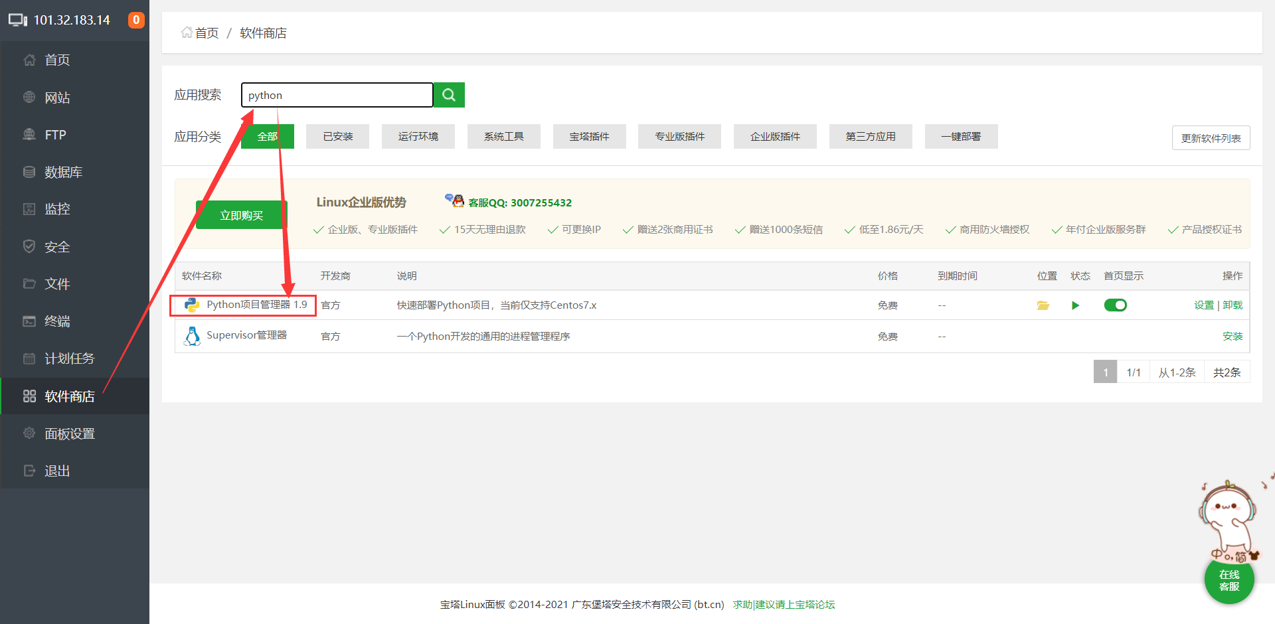The image size is (1275, 624).
Task: Select the 已安装 category tab
Action: coord(337,137)
